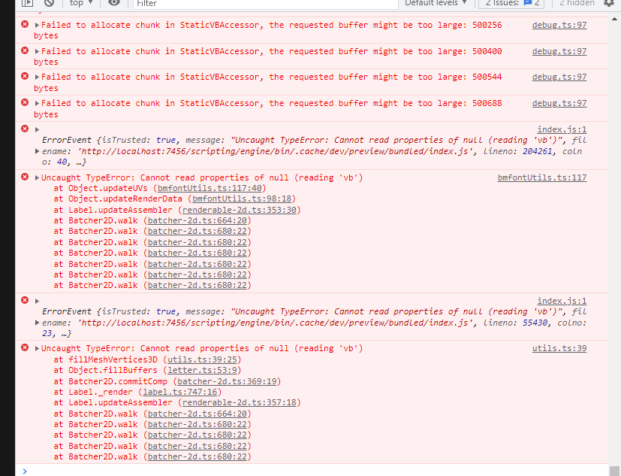Viewport: 621px width, 476px height.
Task: Click error icon of 500544 message
Action: tap(25, 76)
